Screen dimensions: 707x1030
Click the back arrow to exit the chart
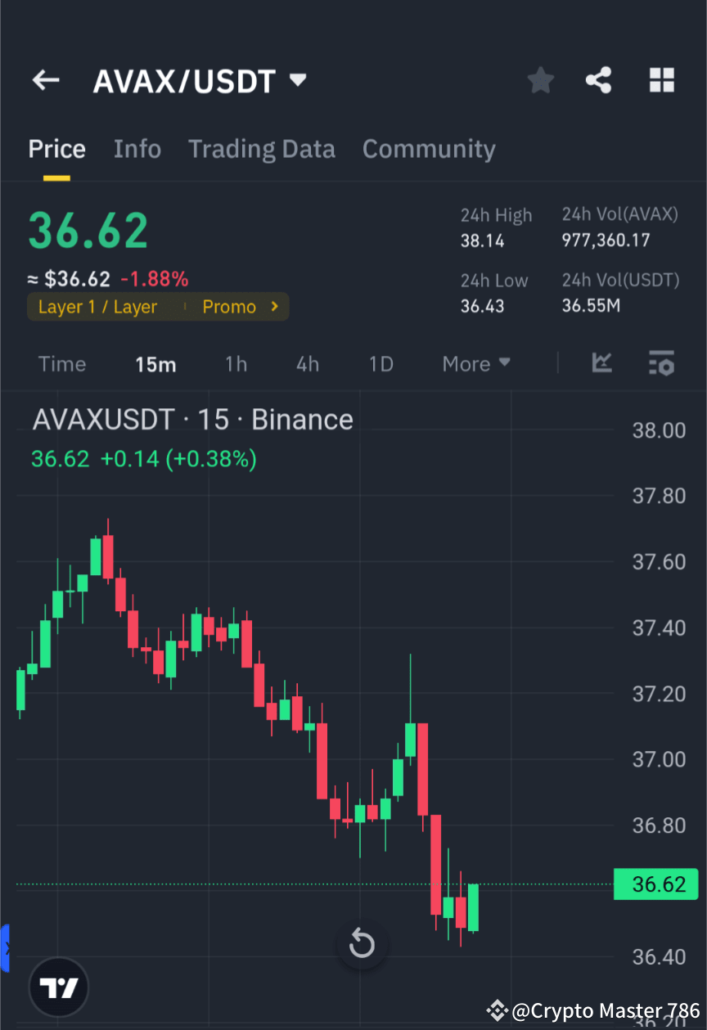46,79
